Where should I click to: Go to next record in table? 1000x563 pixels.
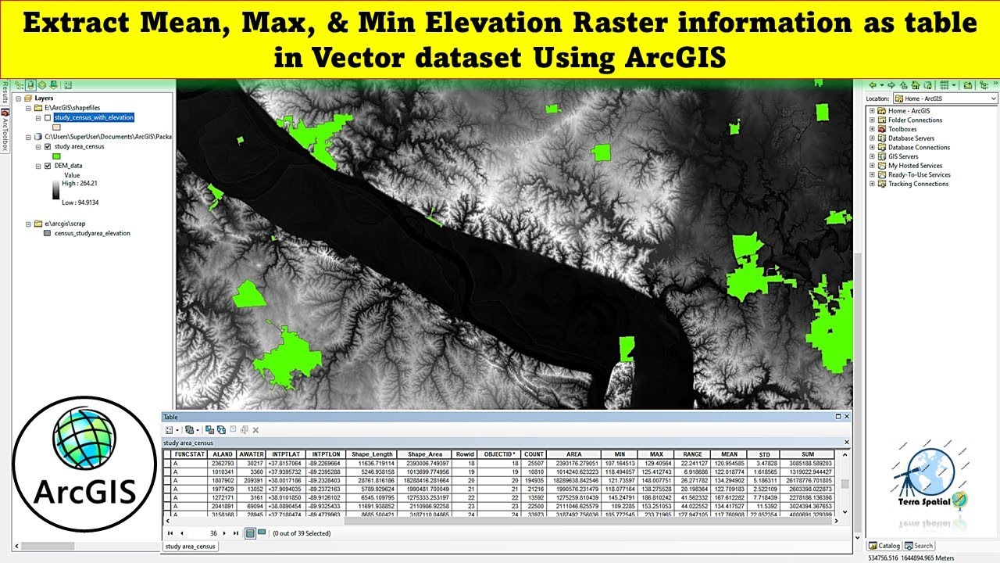(x=225, y=533)
